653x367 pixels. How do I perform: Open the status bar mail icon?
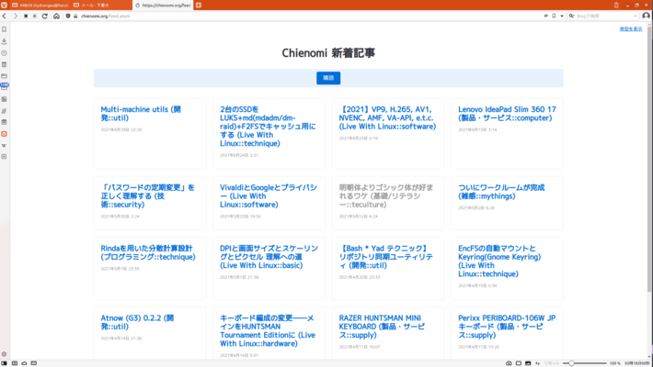click(34, 363)
